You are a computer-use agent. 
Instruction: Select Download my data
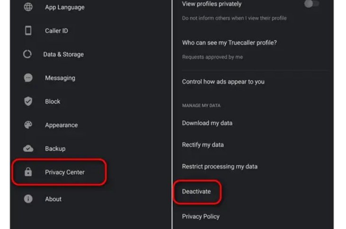tap(207, 123)
